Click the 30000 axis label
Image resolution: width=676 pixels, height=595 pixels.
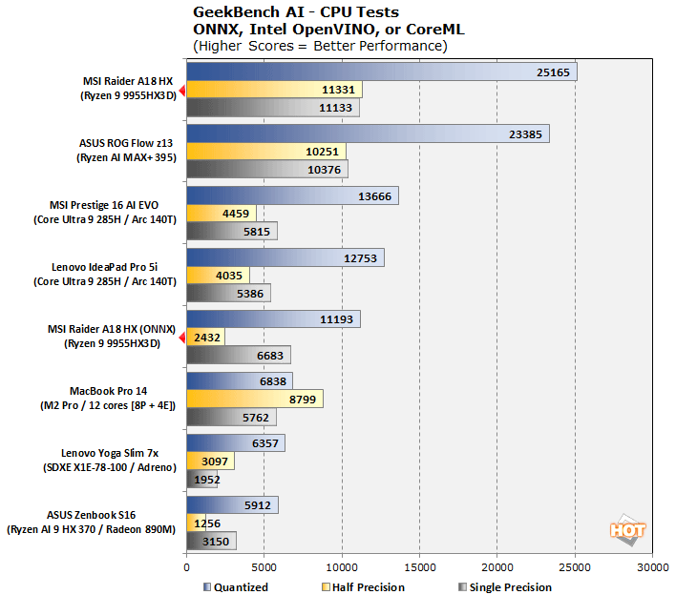click(x=653, y=567)
